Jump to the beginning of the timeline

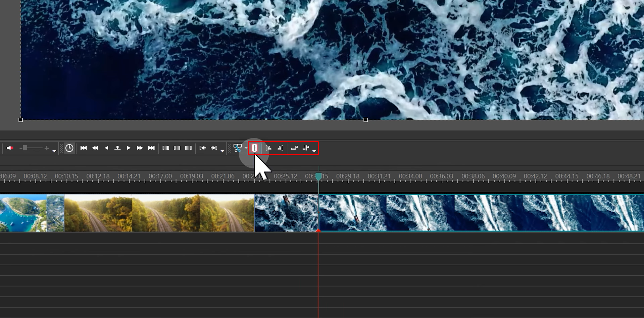point(84,148)
